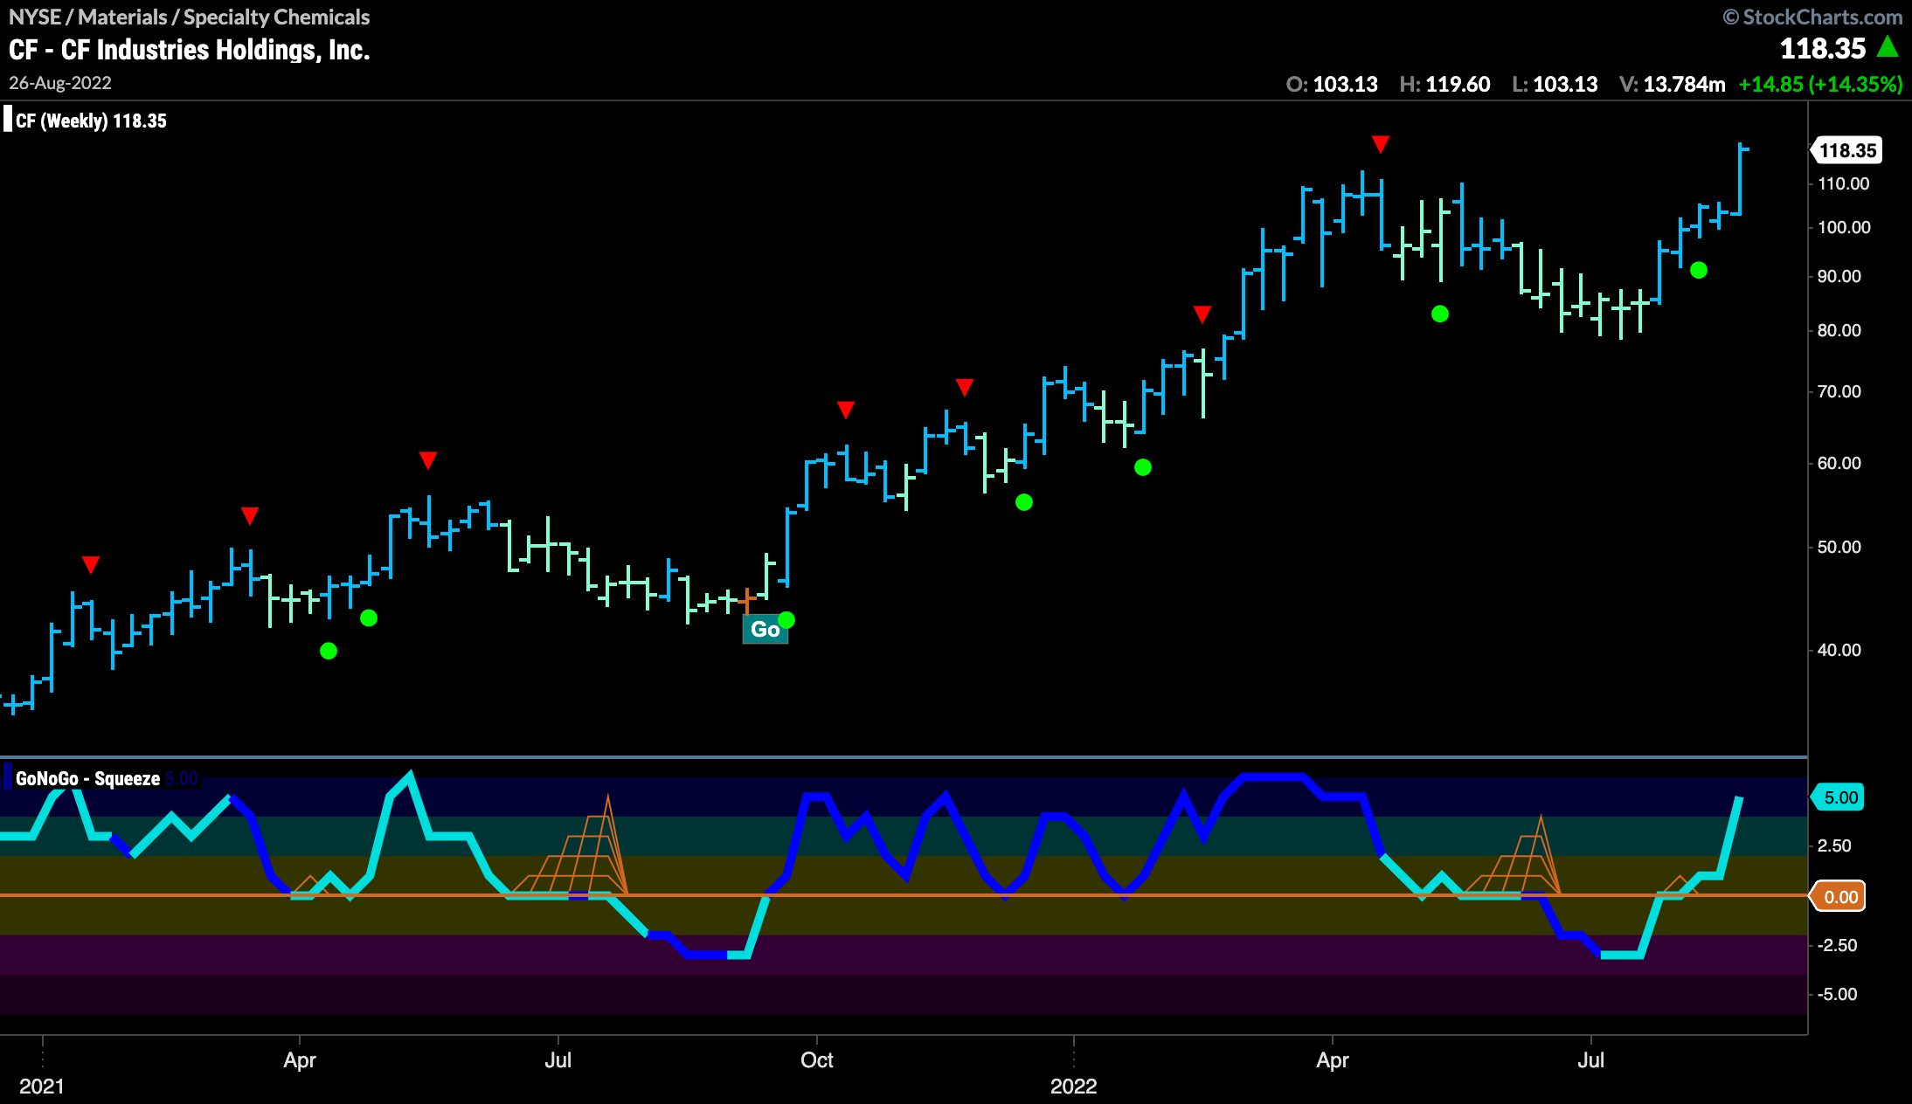Click the Apr label following 2021
This screenshot has width=1912, height=1104.
click(x=300, y=1060)
